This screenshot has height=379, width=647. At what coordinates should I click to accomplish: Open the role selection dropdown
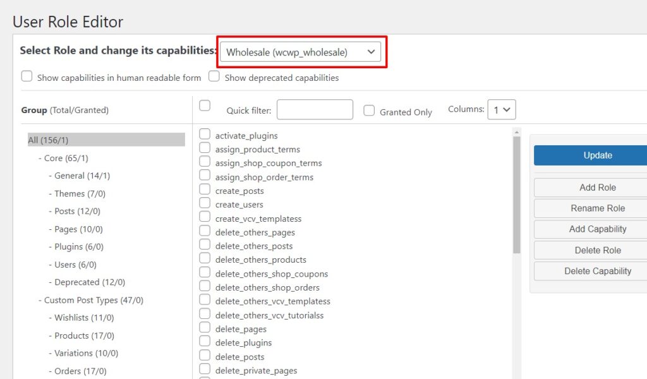(300, 52)
